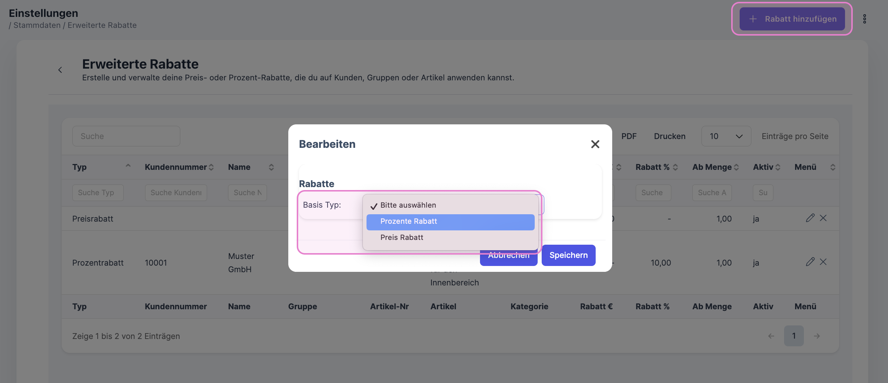Click page number 1 in pagination
This screenshot has width=888, height=383.
(794, 336)
